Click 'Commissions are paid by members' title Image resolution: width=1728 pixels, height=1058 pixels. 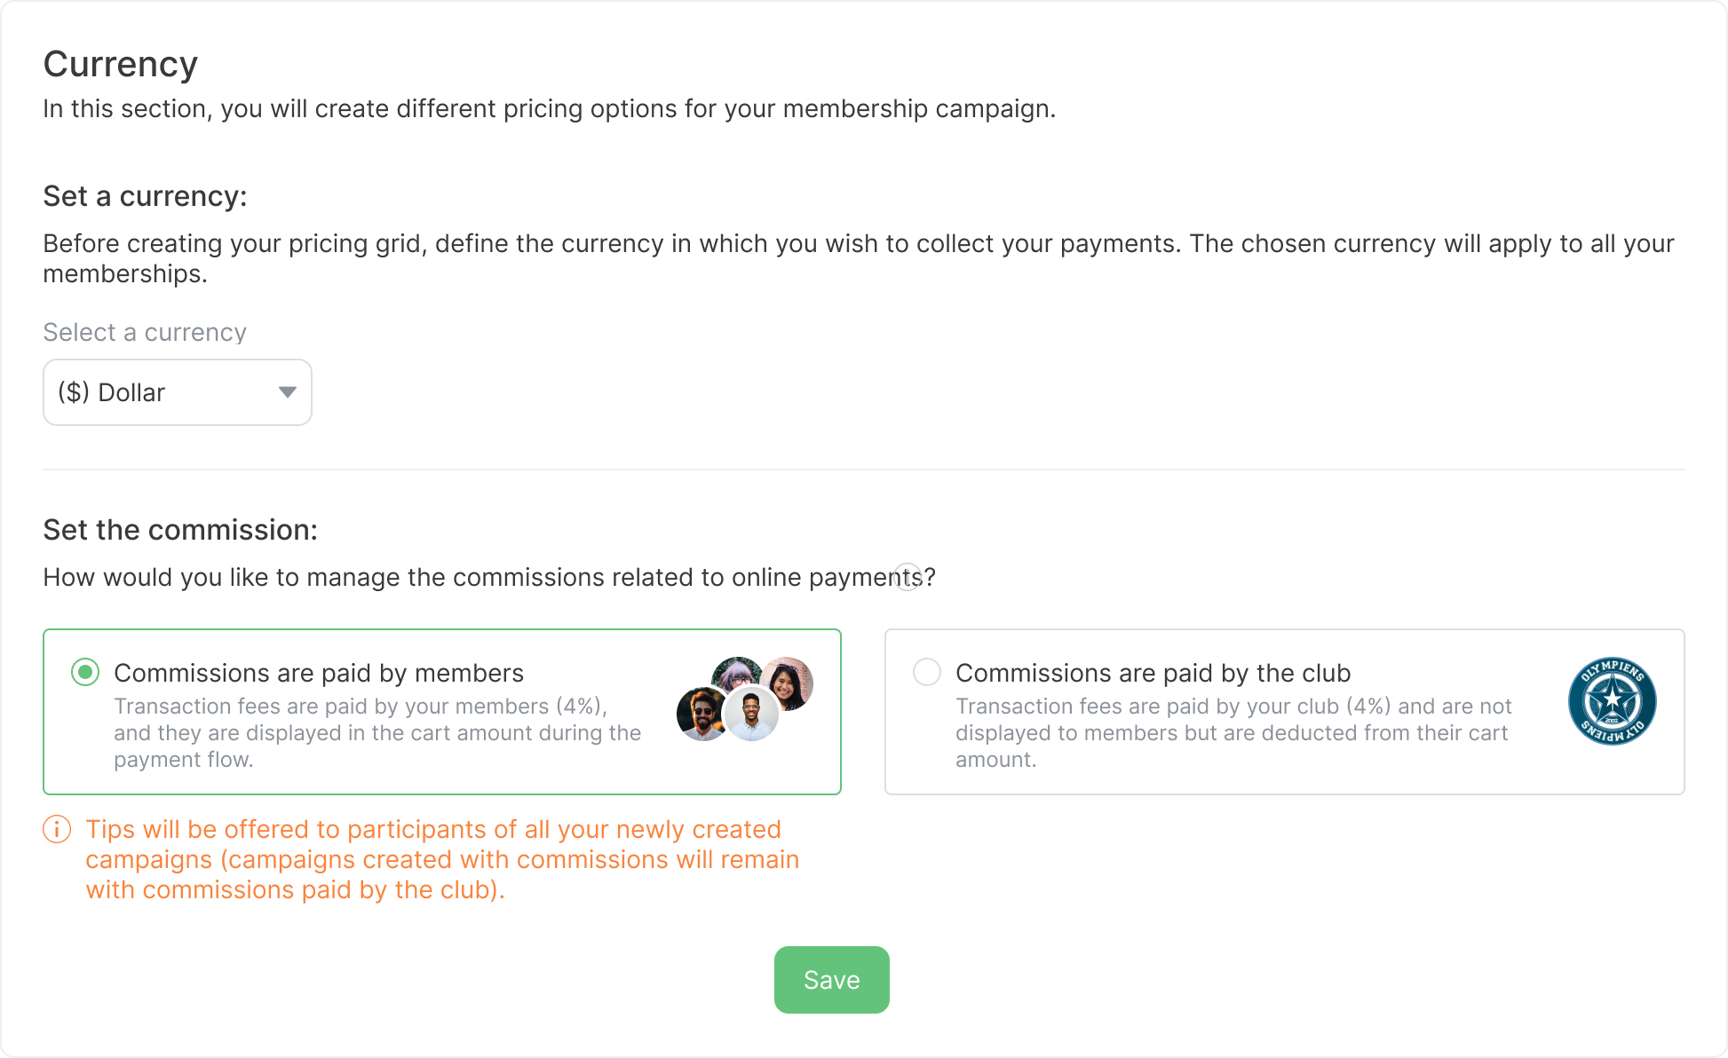click(x=319, y=673)
